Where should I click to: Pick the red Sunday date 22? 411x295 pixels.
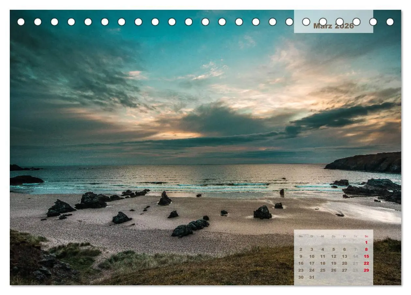[x=366, y=263]
